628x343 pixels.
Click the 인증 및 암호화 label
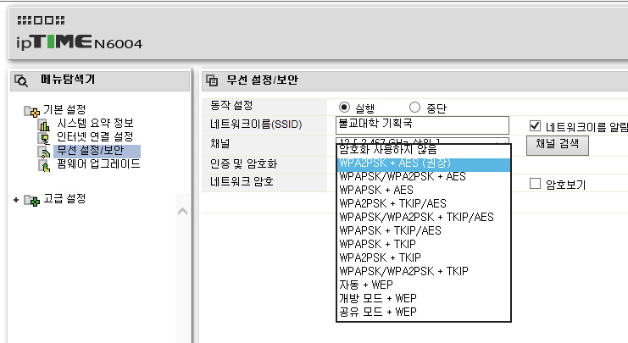pyautogui.click(x=243, y=164)
